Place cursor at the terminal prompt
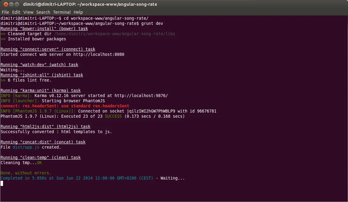The image size is (348, 202). point(2,183)
